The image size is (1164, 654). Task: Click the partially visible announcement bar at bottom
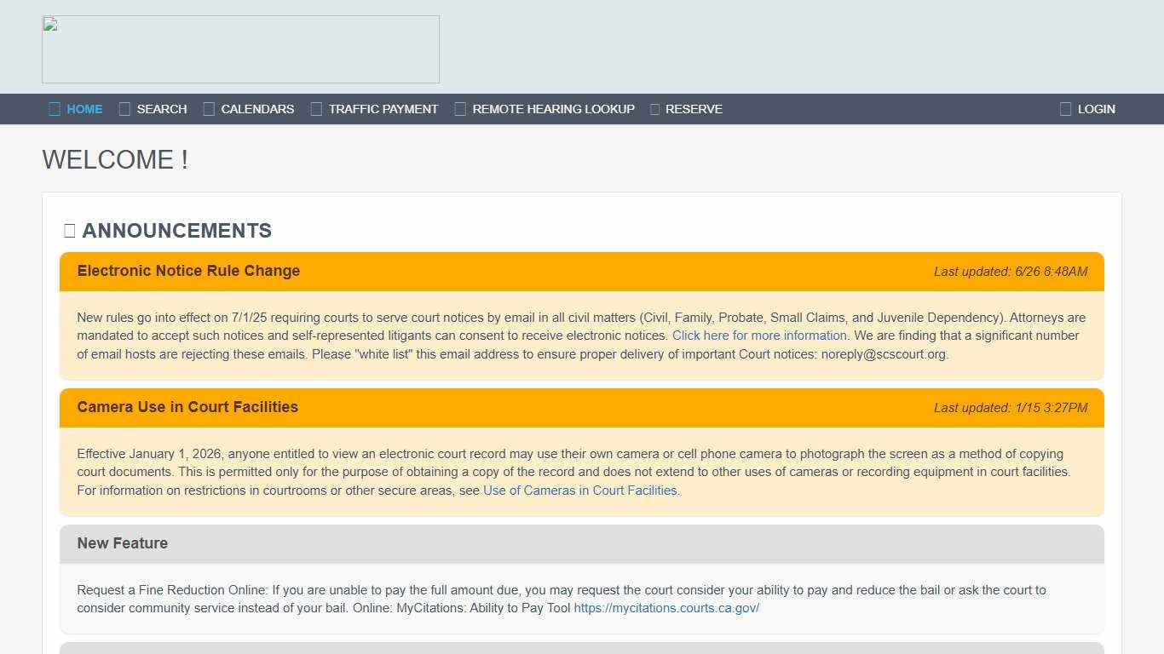pyautogui.click(x=582, y=649)
